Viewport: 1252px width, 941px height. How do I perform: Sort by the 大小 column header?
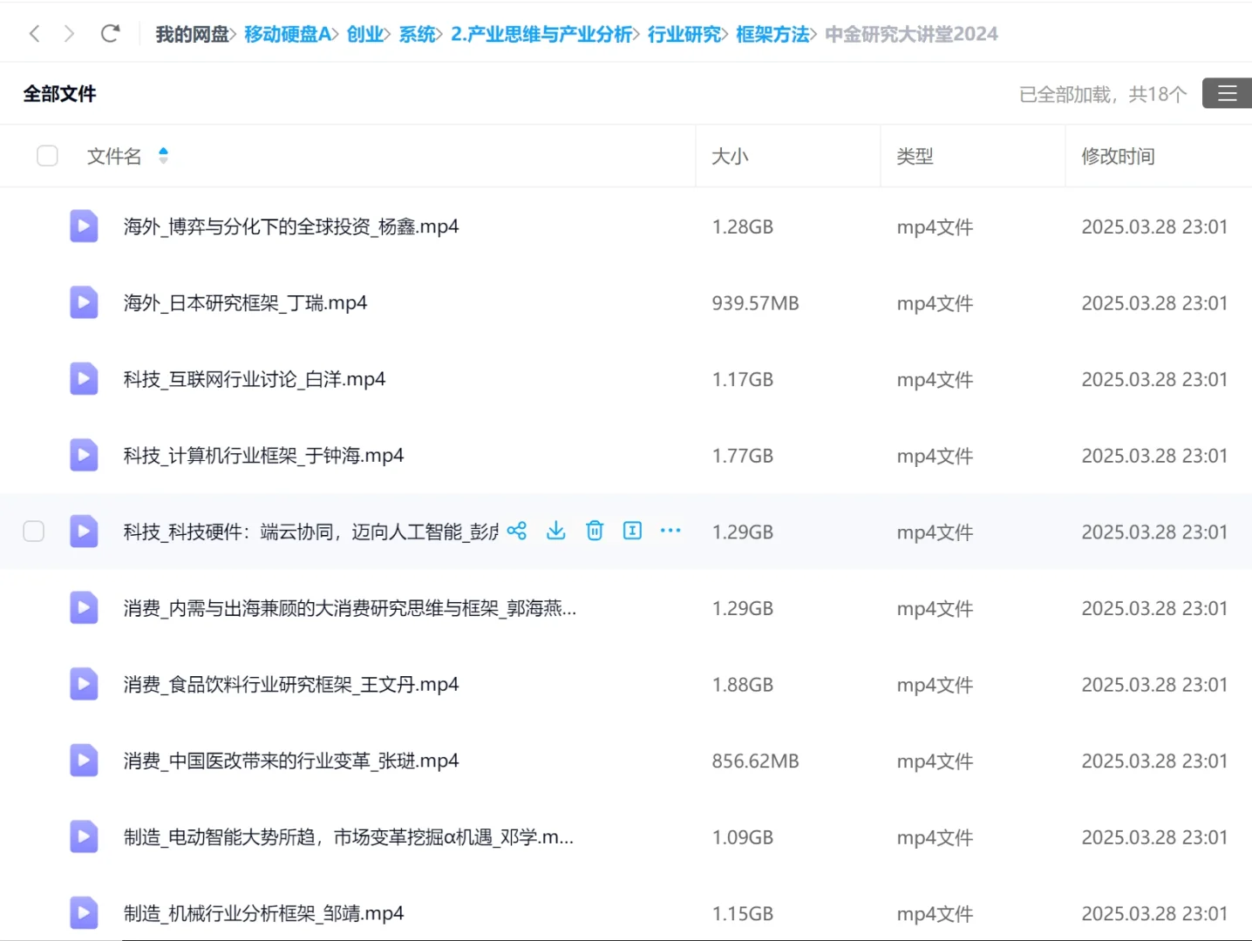[730, 156]
